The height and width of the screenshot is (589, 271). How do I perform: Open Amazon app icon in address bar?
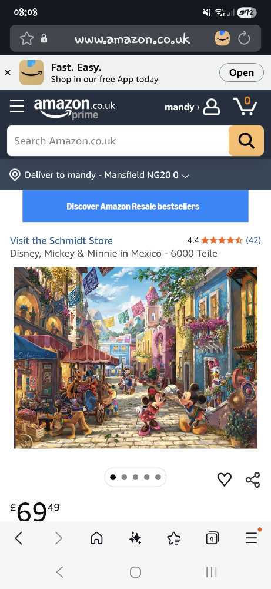222,38
